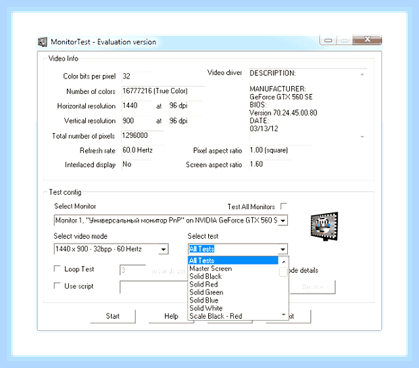Click the MonitorTest app icon in title bar
Screen dimensions: 419x368
click(x=42, y=42)
